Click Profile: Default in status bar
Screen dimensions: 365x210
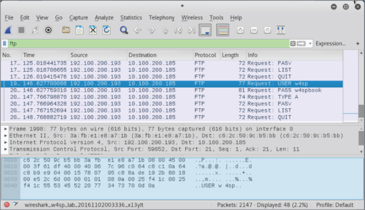[x=335, y=205]
